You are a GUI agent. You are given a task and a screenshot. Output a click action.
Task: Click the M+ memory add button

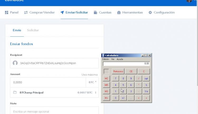(x=106, y=98)
